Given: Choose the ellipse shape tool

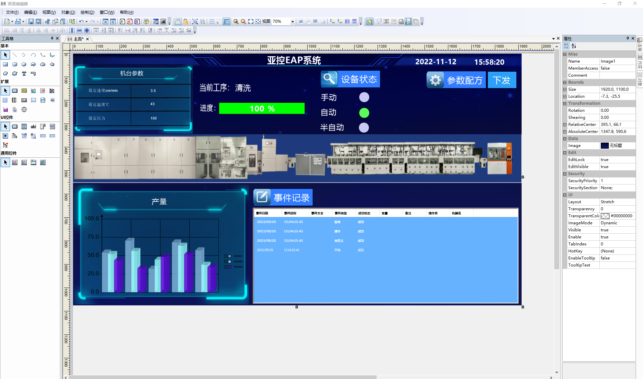Looking at the screenshot, I should click(24, 64).
